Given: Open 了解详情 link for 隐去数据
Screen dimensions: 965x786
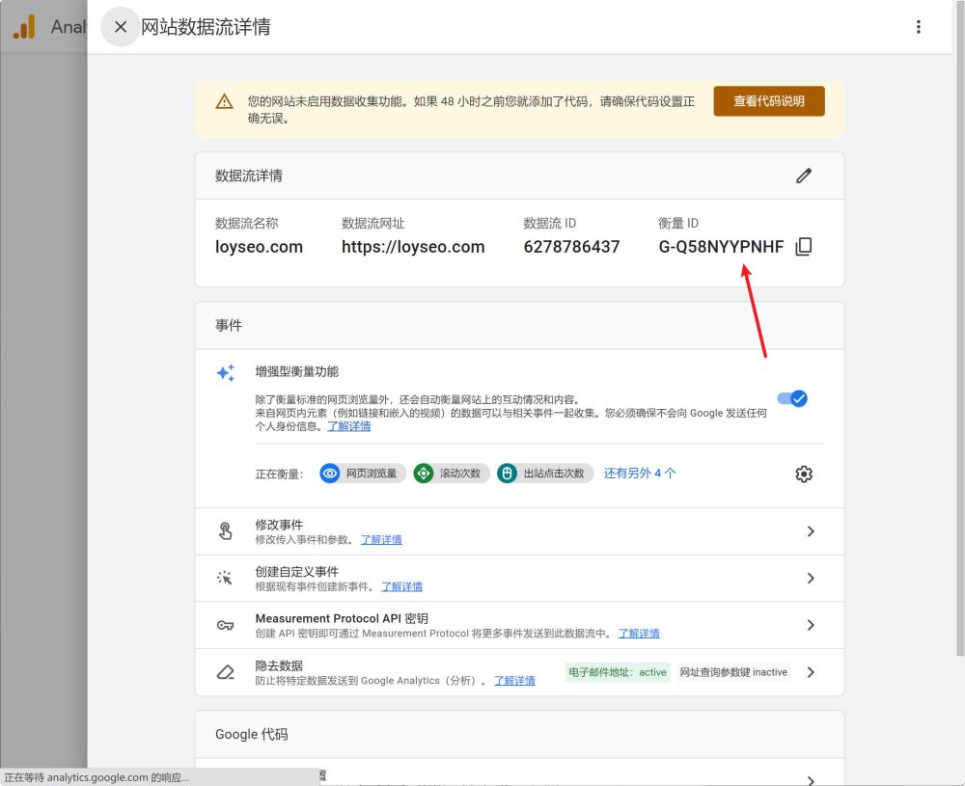Looking at the screenshot, I should tap(514, 680).
